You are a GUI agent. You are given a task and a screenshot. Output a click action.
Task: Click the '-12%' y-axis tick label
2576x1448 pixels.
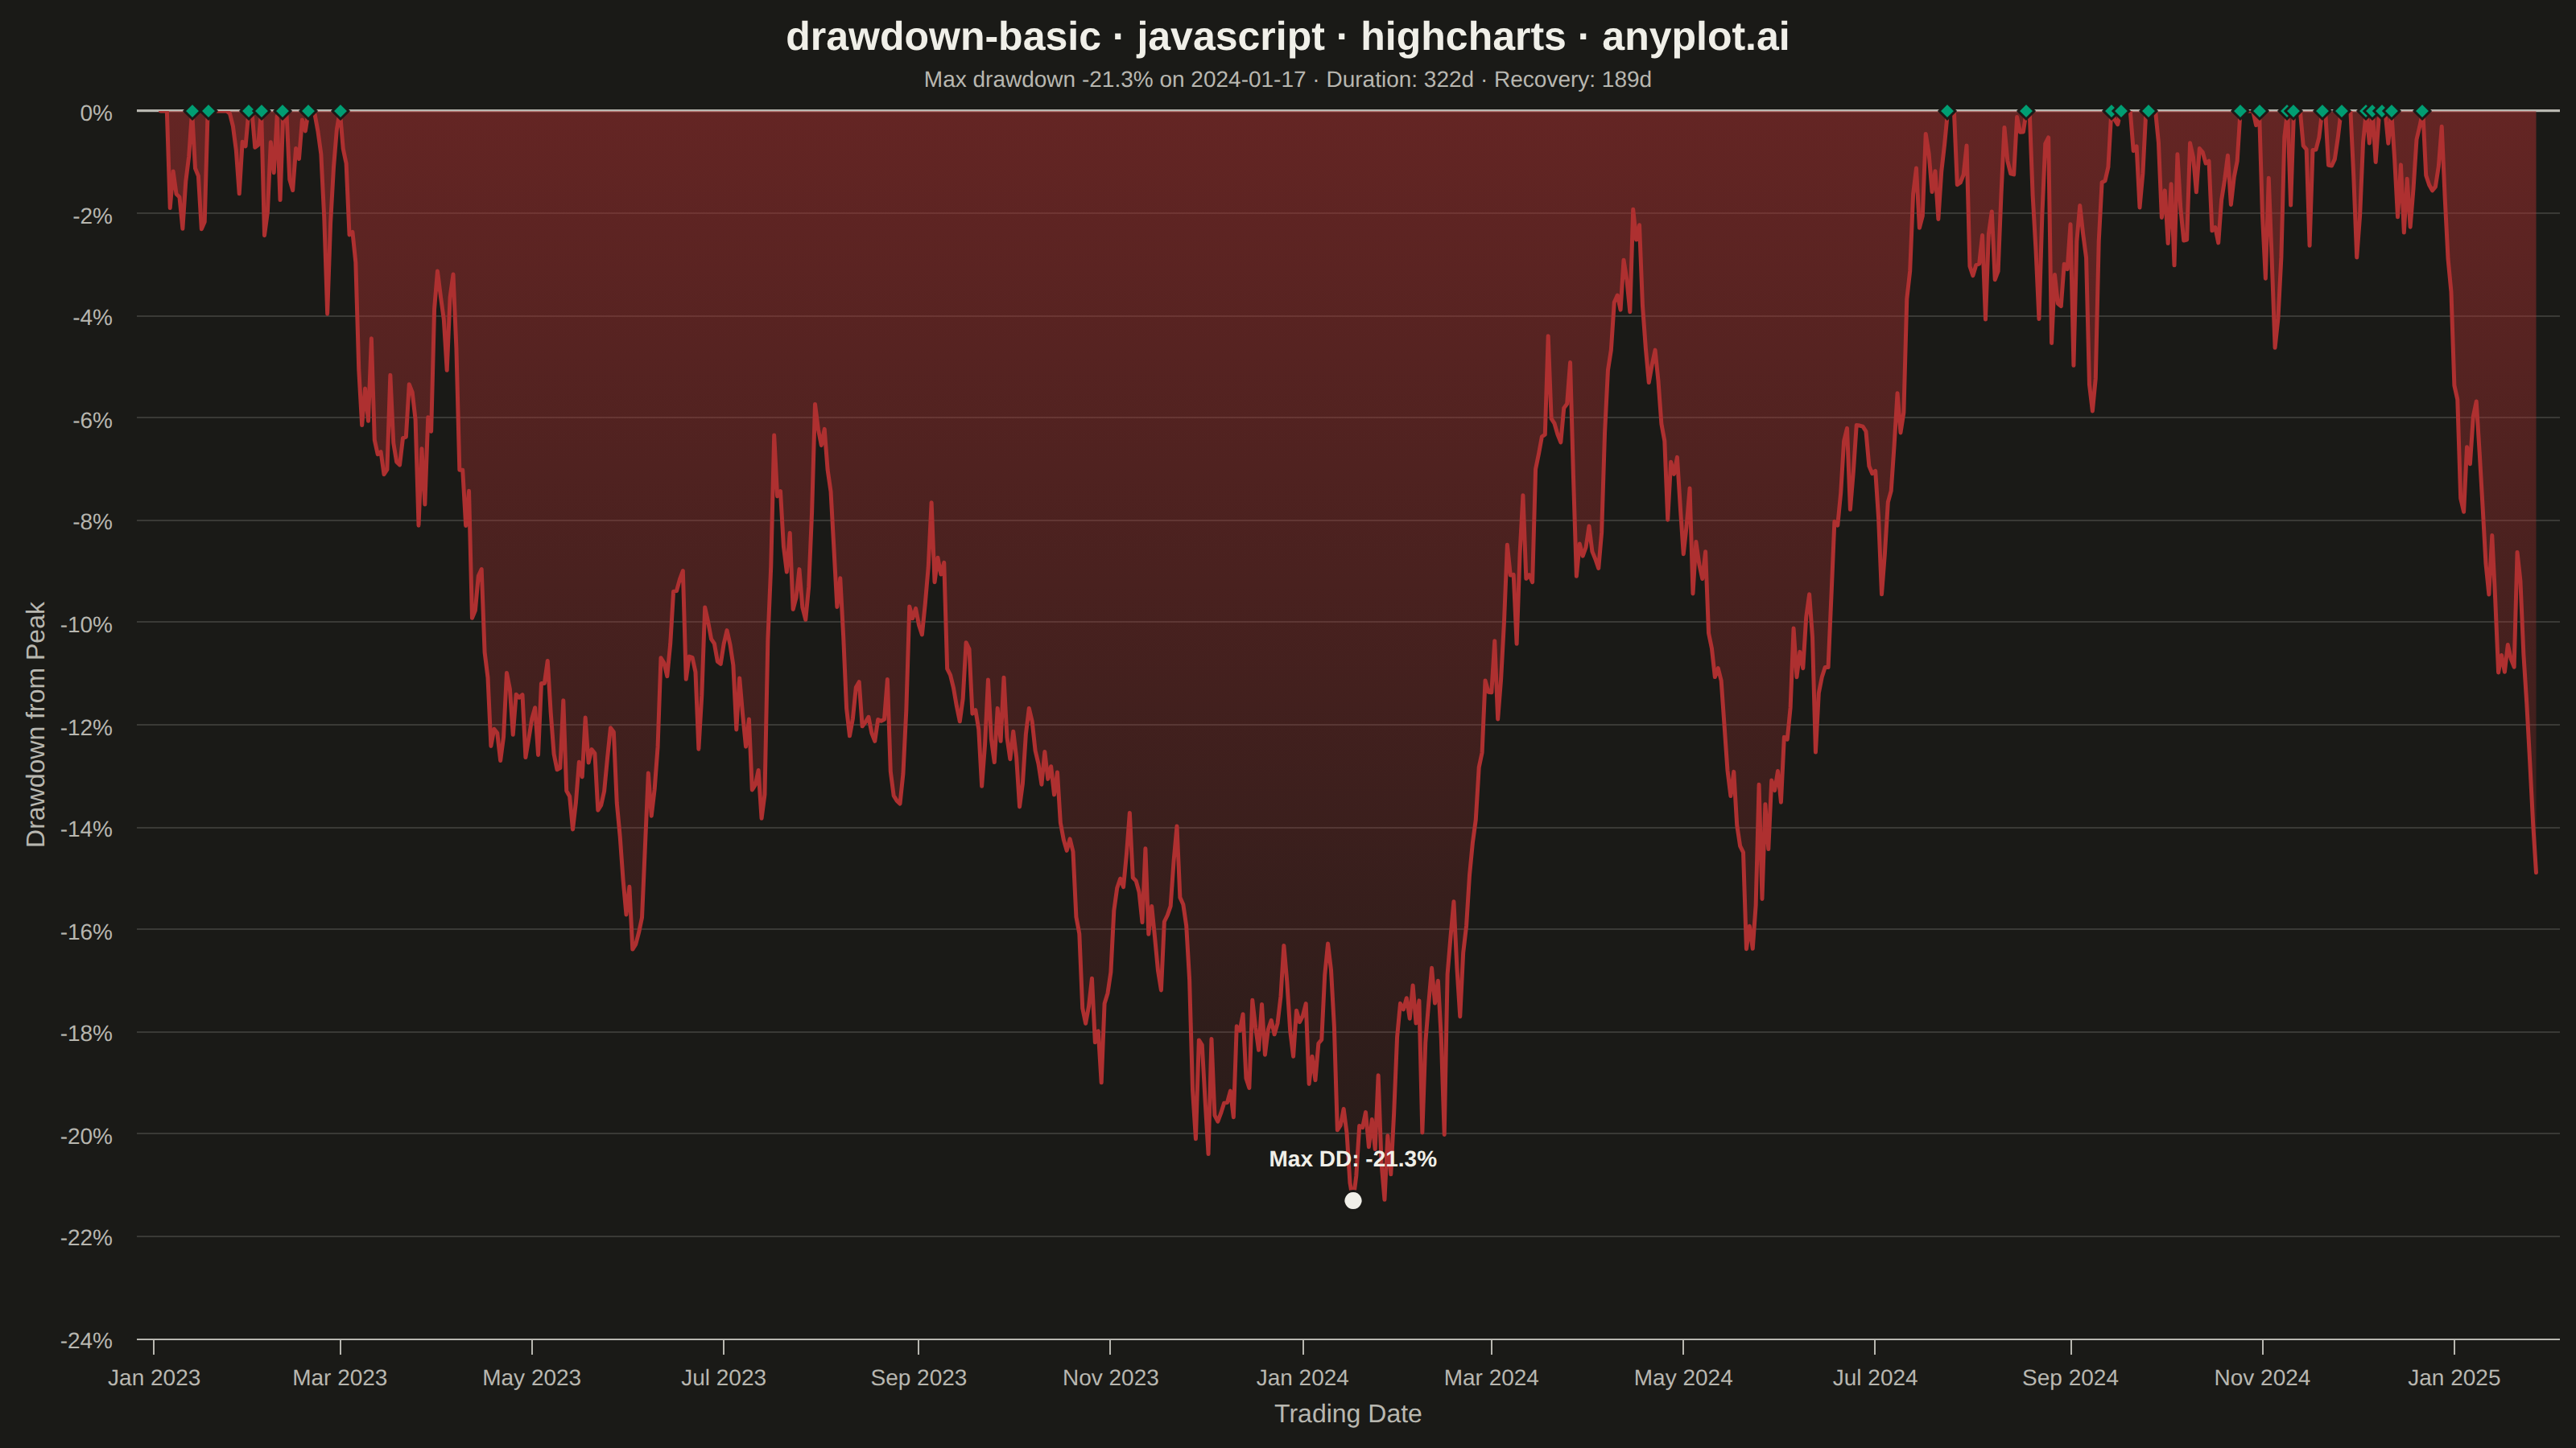[86, 727]
